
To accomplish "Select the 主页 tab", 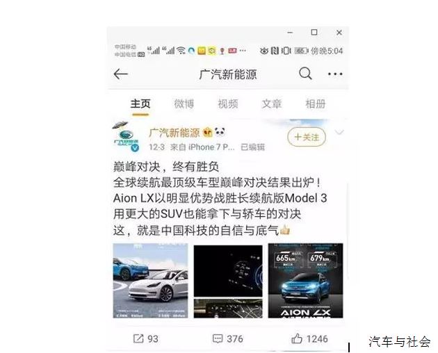I will (140, 104).
